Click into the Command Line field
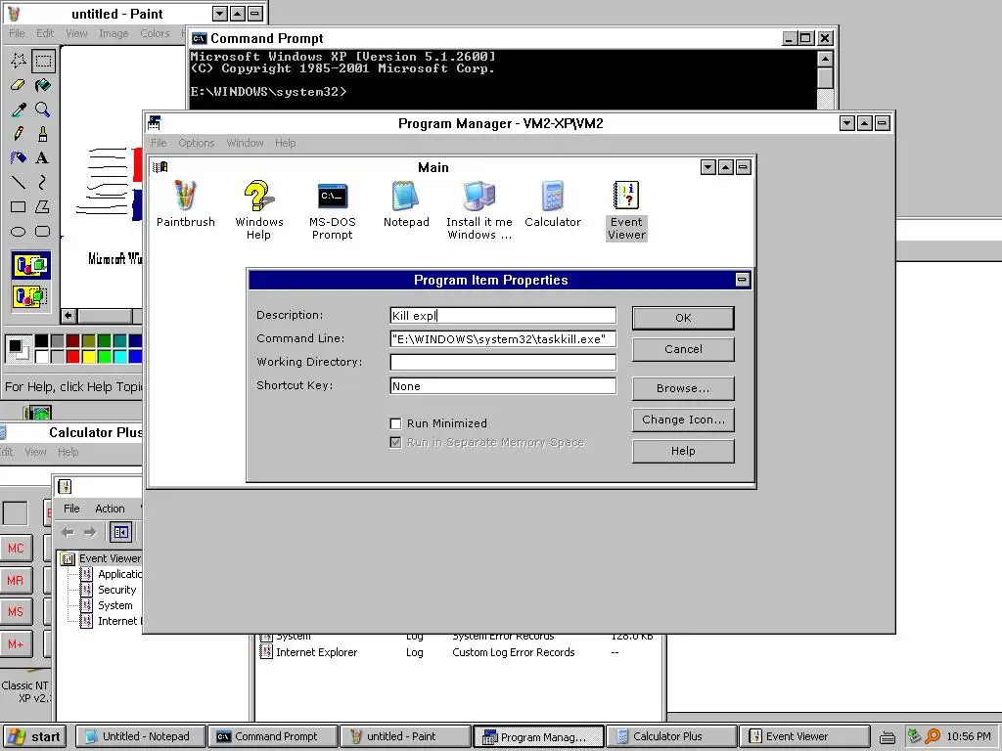 click(503, 339)
